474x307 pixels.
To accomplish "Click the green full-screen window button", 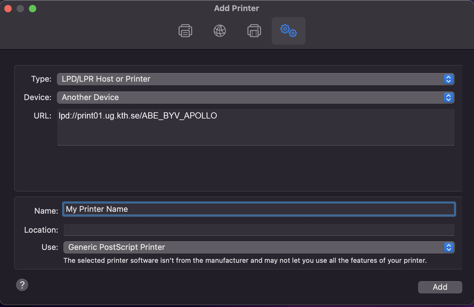I will 32,8.
